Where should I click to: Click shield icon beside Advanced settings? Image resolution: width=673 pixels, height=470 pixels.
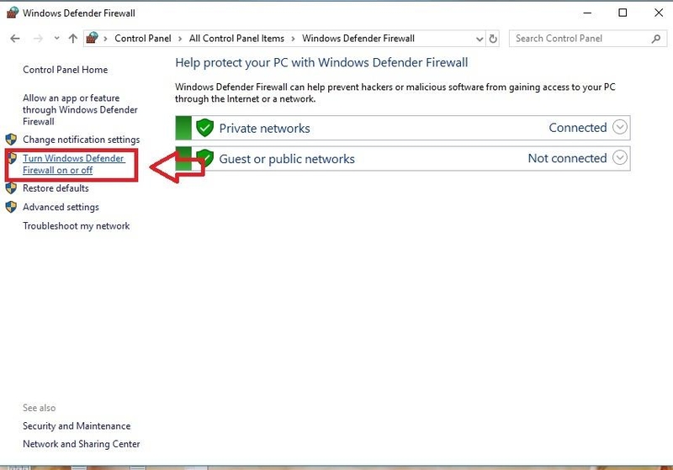[11, 207]
